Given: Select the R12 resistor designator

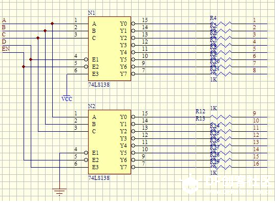Looking at the screenshot, I should (200, 111).
